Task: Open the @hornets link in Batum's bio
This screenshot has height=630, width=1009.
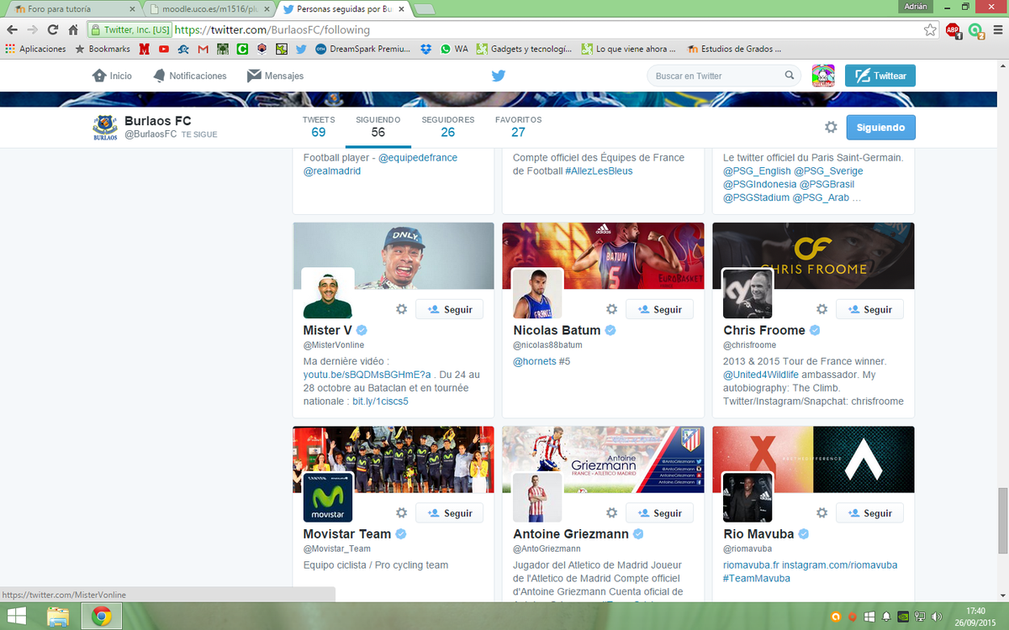Action: (x=535, y=361)
